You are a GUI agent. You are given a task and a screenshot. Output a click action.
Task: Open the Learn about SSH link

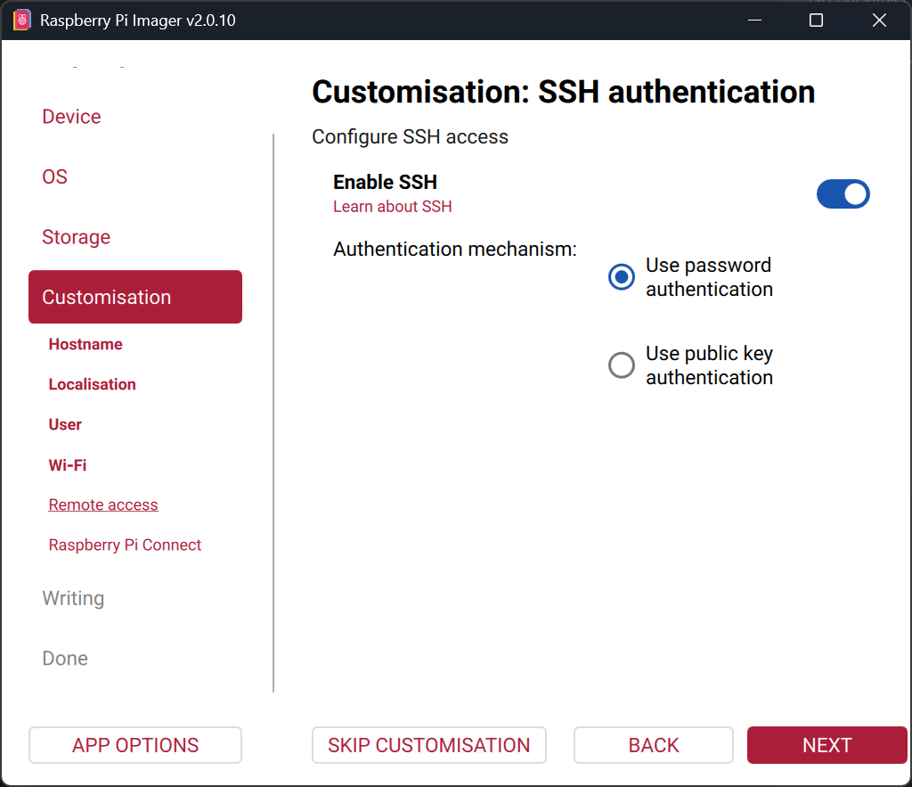(x=392, y=207)
